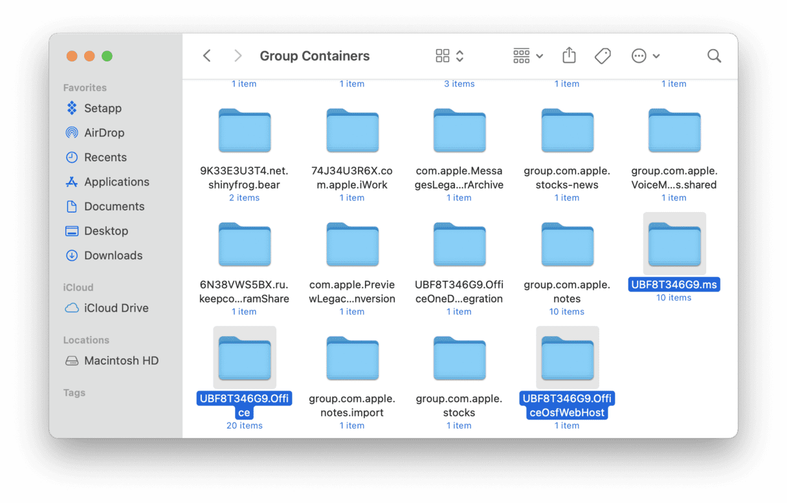Click the Locations sidebar section header

[86, 340]
